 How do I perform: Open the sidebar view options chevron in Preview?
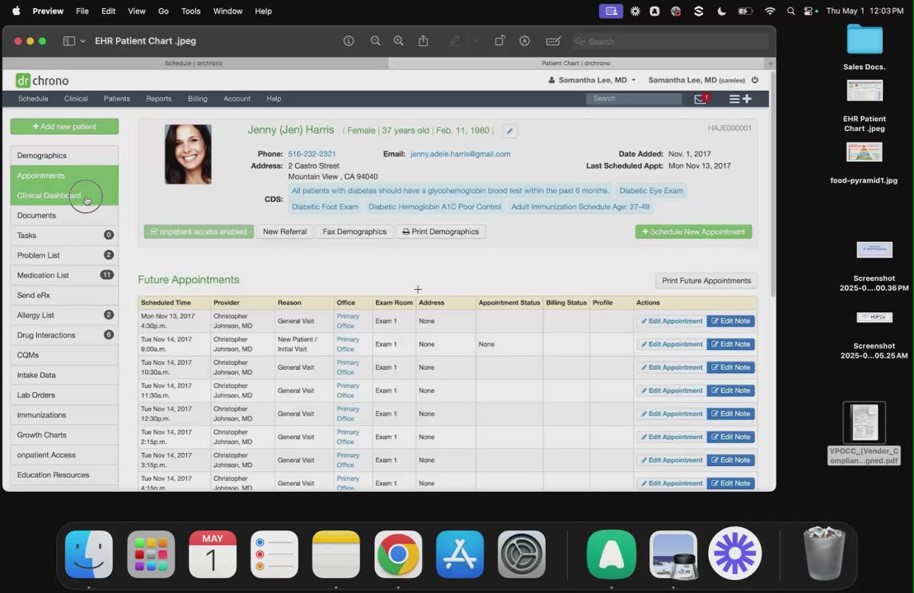click(82, 41)
